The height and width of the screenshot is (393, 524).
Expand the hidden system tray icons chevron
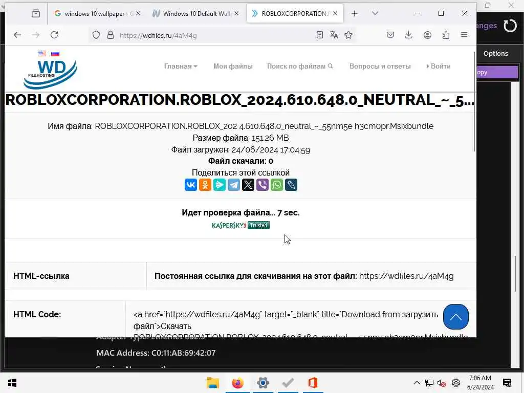tap(417, 383)
